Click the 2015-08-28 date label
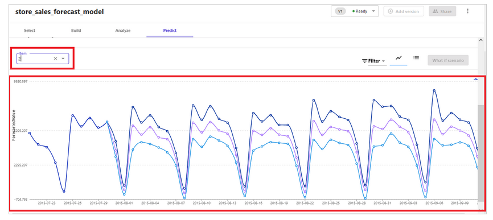Image resolution: width=493 pixels, height=220 pixels. click(356, 203)
